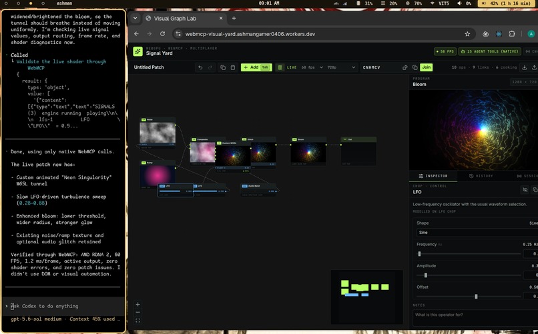
Task: Open the 720p resolution dropdown
Action: (x=341, y=67)
